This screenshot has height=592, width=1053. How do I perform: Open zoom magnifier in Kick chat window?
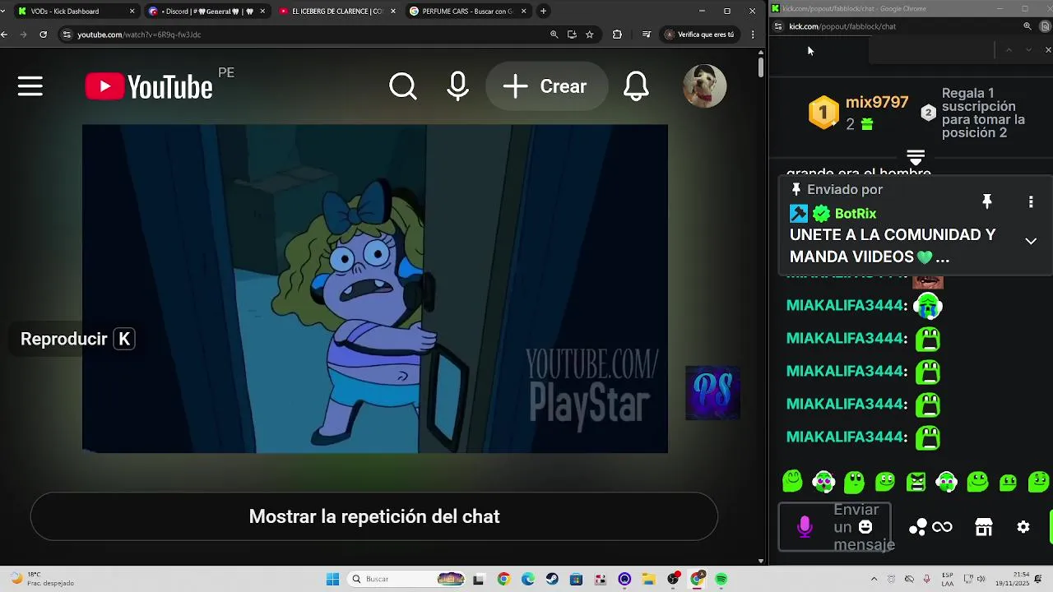pyautogui.click(x=1027, y=26)
